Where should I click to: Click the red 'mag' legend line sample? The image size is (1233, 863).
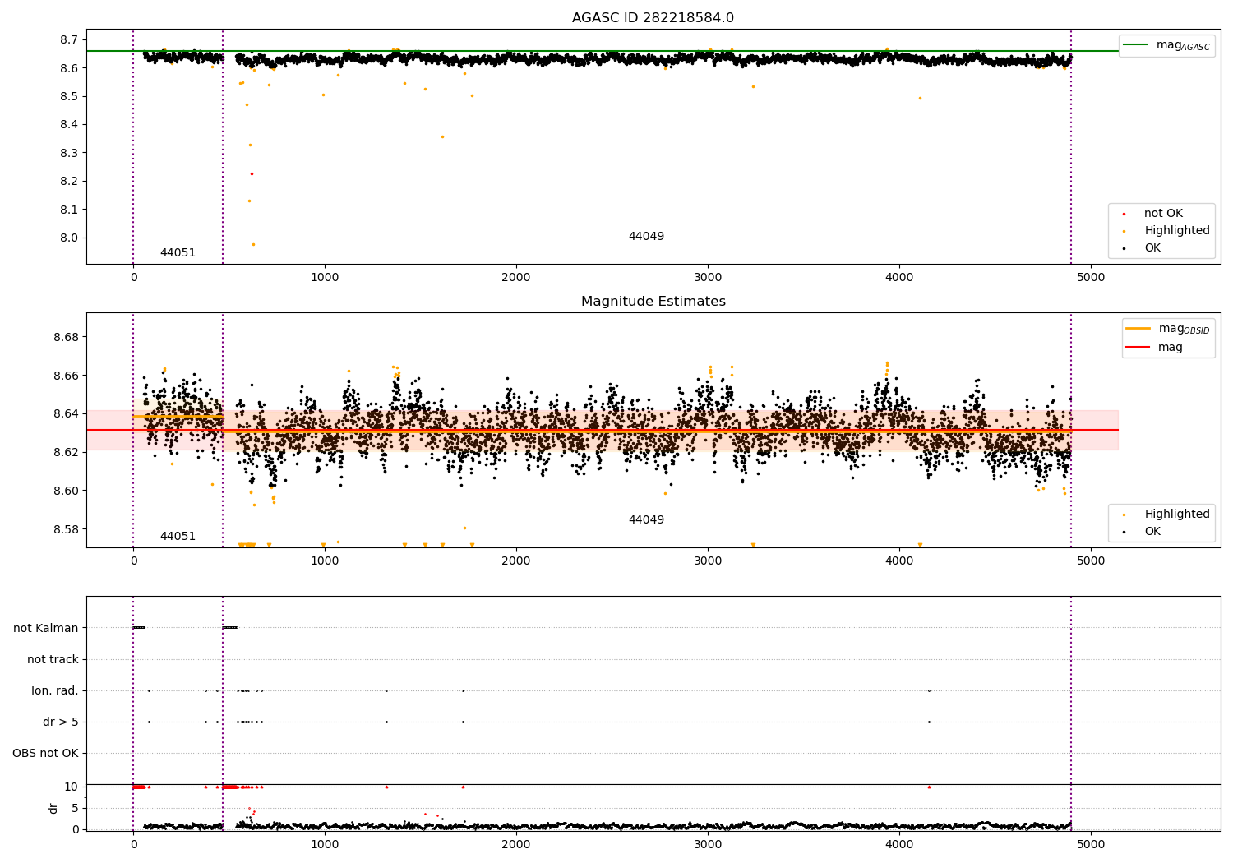1138,348
